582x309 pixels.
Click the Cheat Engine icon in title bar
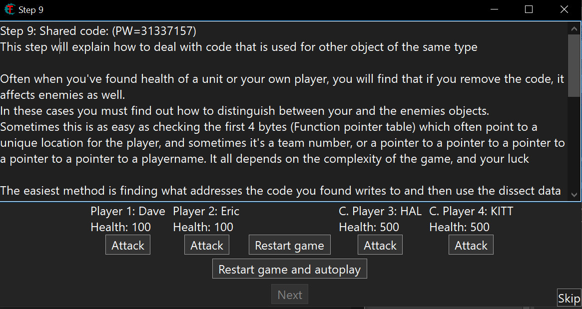click(x=9, y=9)
